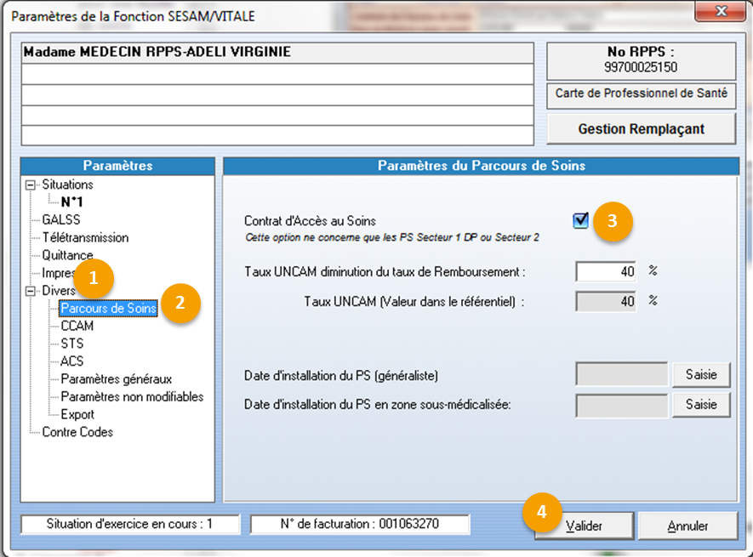Open Gestion Remplaçant
Viewport: 753px width, 557px height.
pos(641,128)
